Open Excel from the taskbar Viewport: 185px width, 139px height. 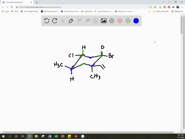(56, 136)
